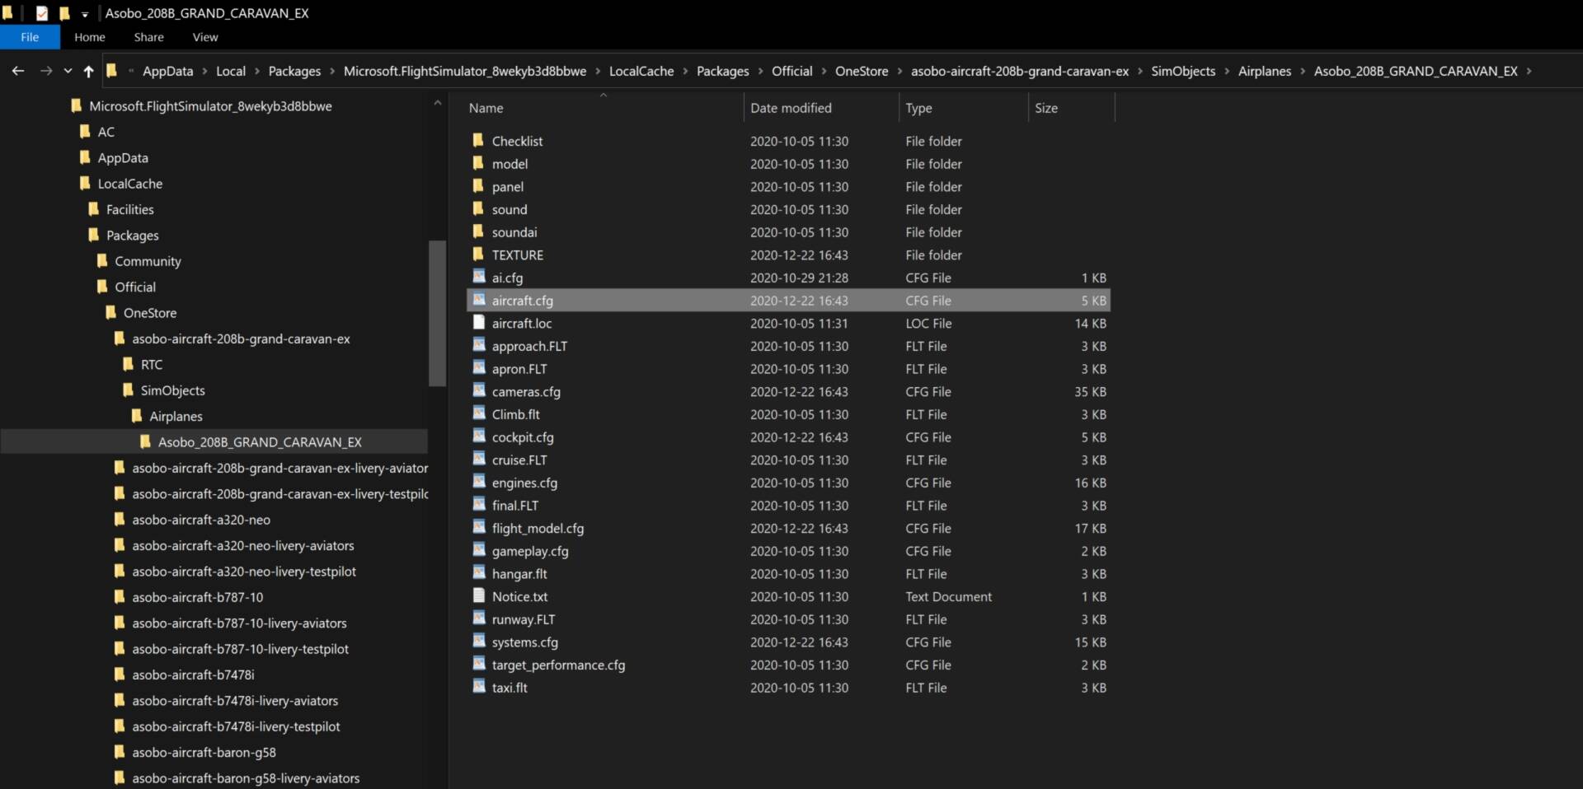Click Airplanes in the address breadcrumb
The image size is (1583, 789).
point(1265,71)
